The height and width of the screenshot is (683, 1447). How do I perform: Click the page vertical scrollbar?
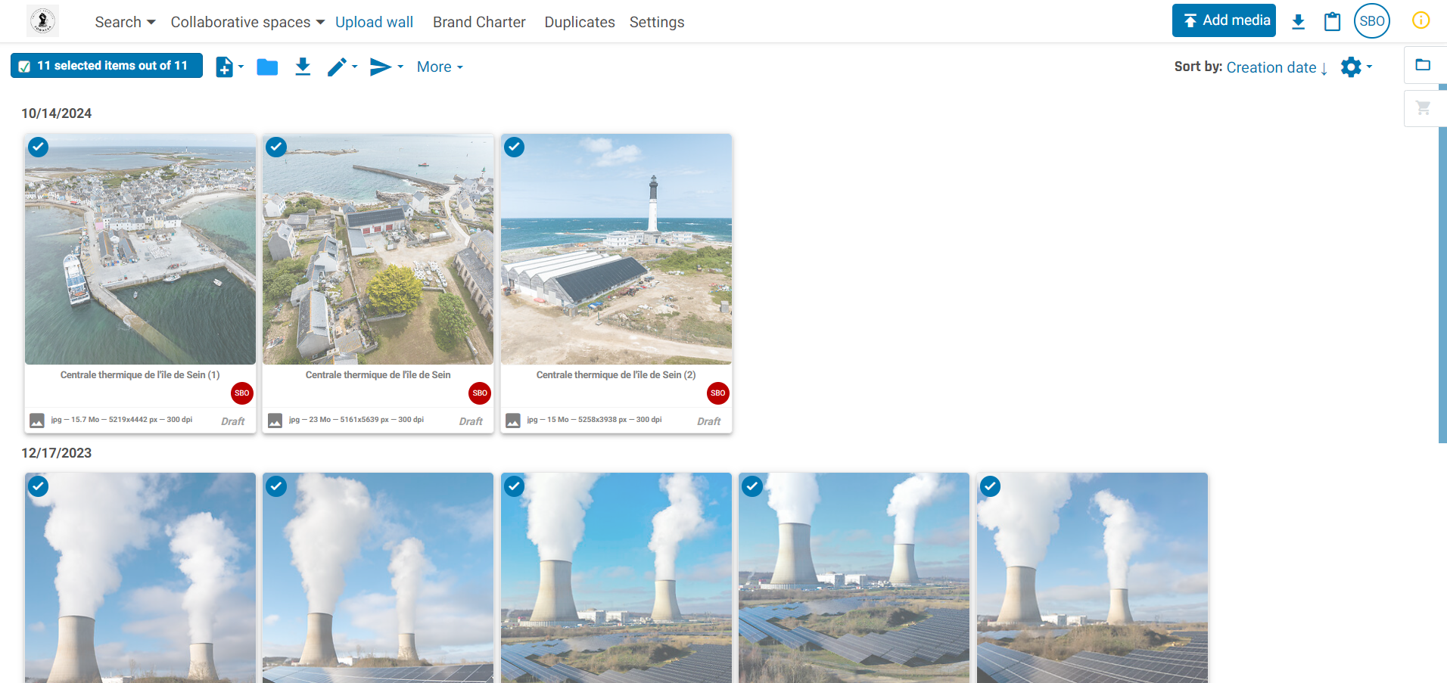pos(1442,265)
